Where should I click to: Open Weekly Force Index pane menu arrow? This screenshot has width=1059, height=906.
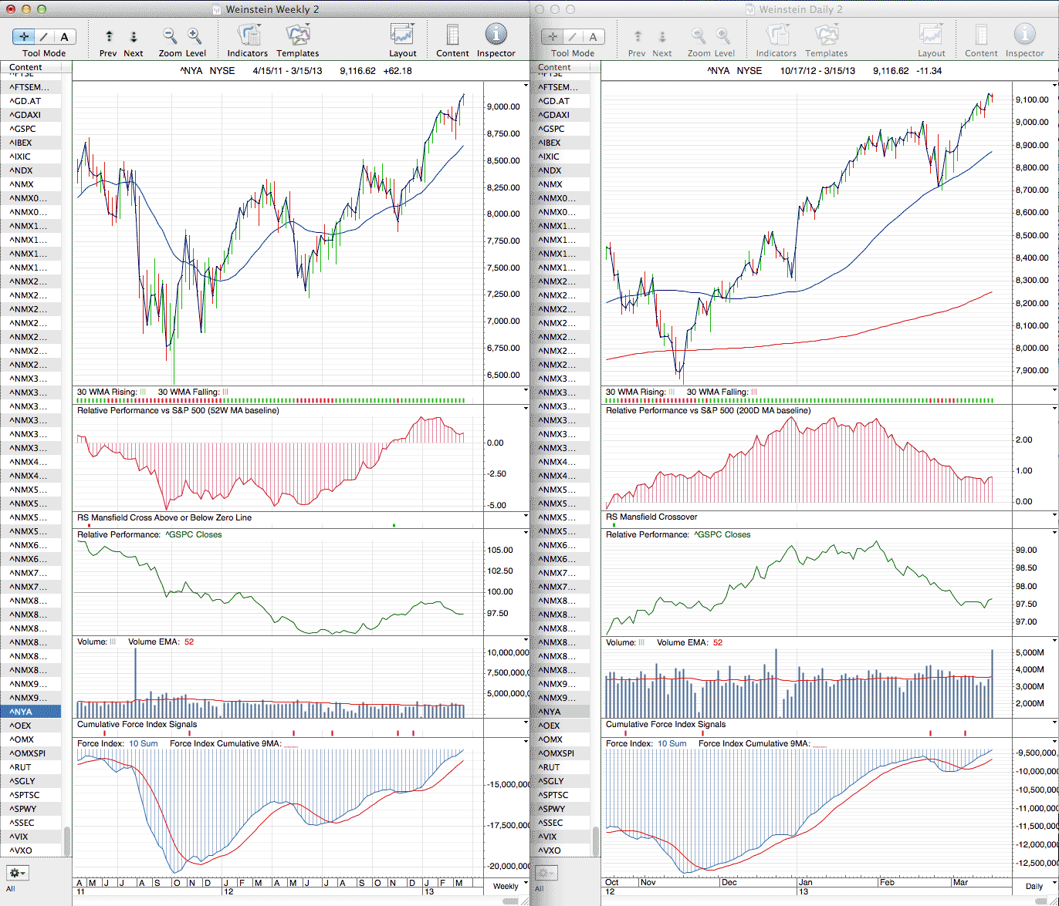pos(526,742)
